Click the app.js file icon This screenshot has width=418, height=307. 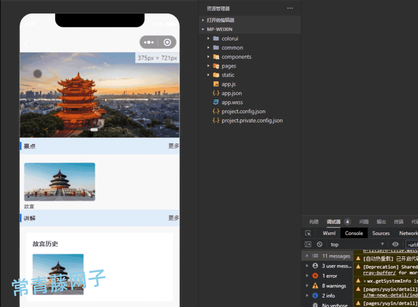click(x=216, y=84)
